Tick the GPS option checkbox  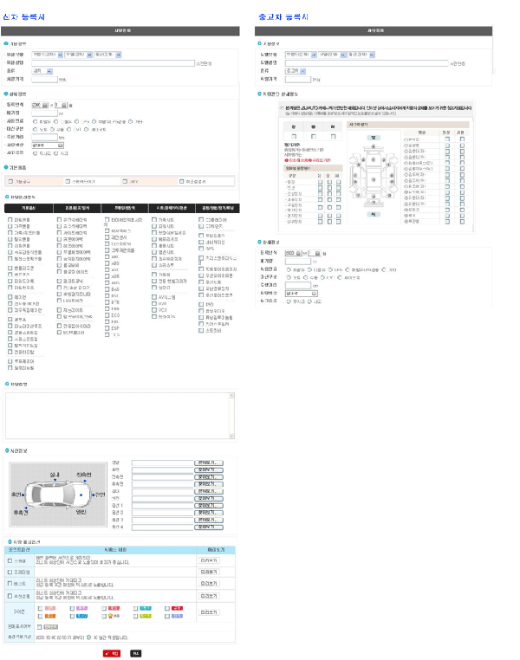(201, 249)
